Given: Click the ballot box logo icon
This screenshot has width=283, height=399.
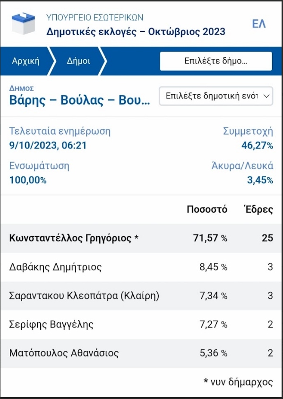Looking at the screenshot, I should [23, 23].
